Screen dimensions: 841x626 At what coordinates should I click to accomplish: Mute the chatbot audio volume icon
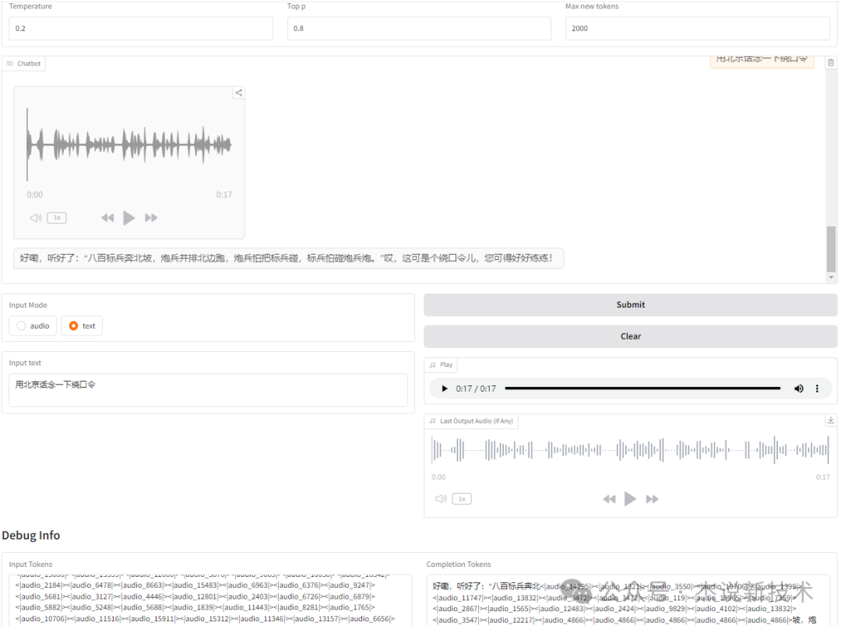(x=35, y=218)
